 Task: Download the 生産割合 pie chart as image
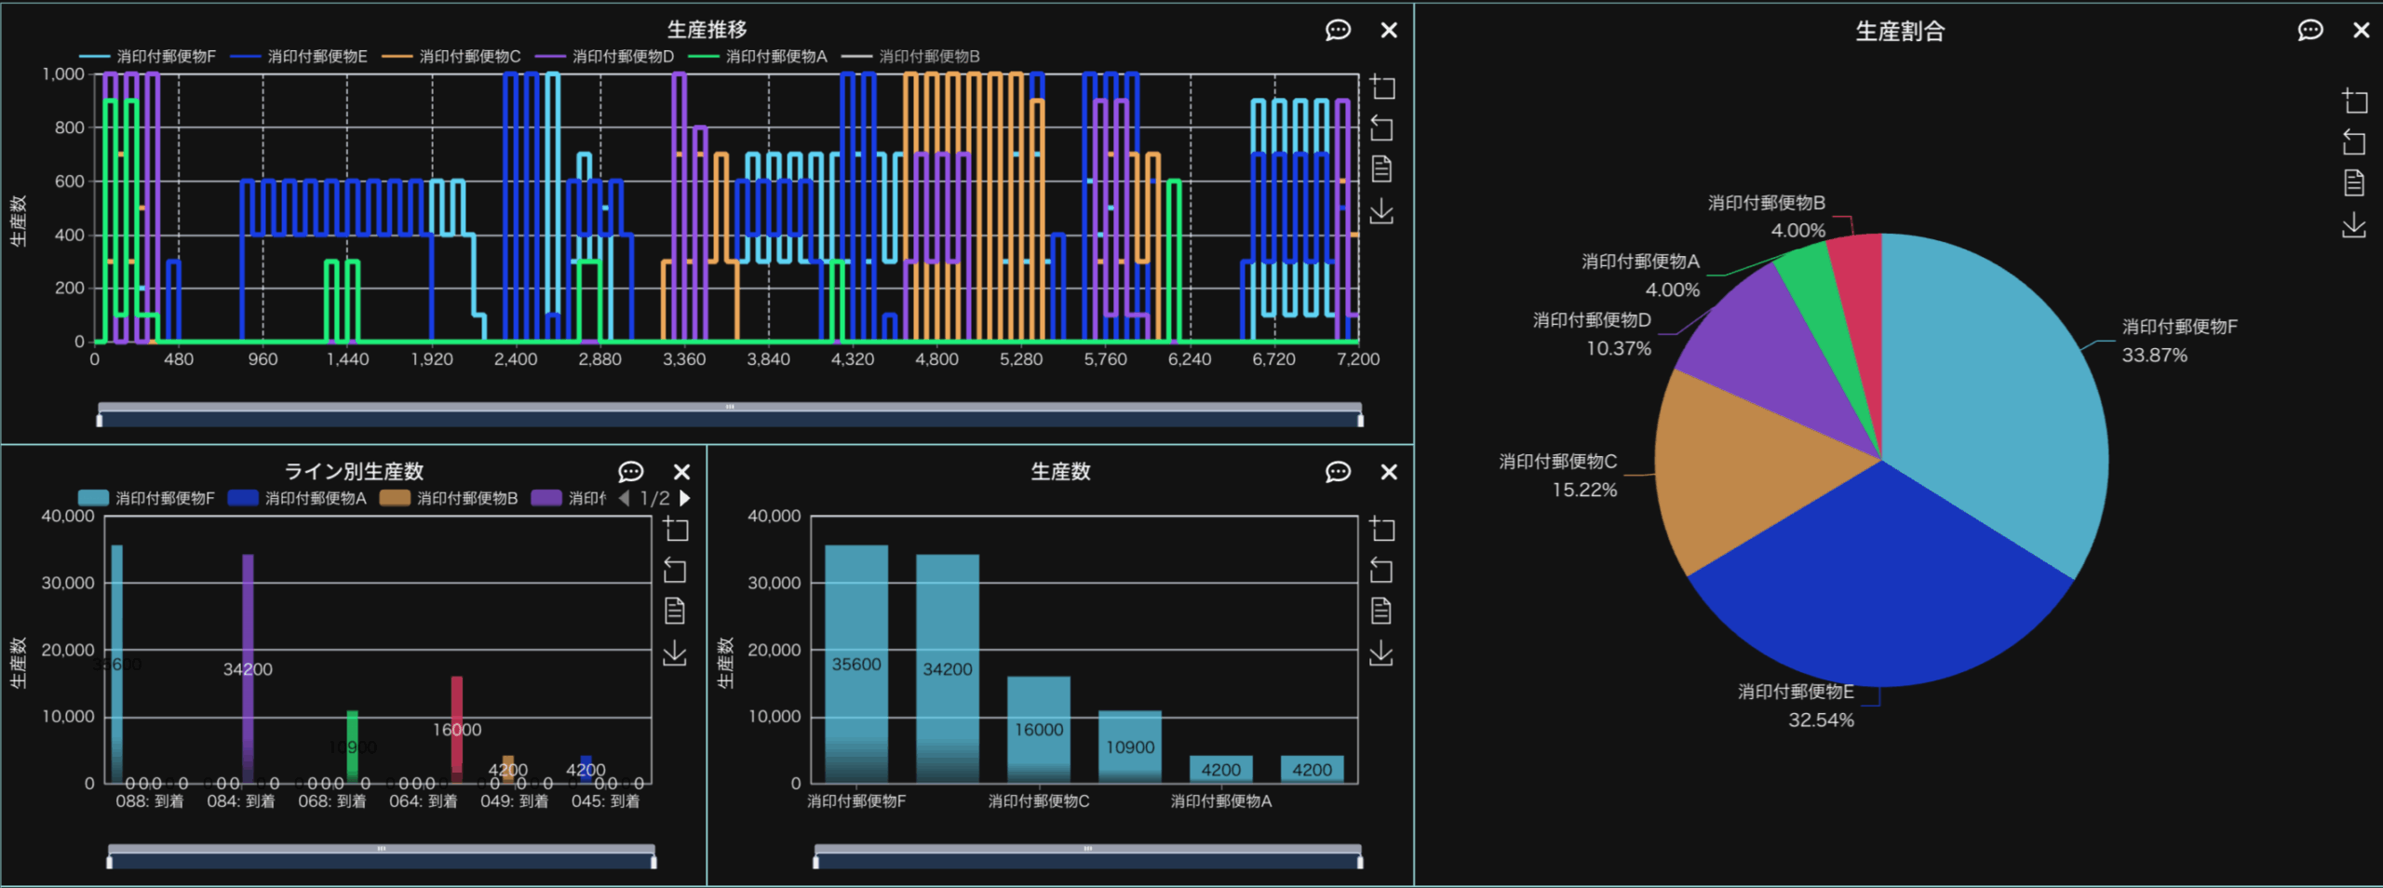pyautogui.click(x=2353, y=225)
